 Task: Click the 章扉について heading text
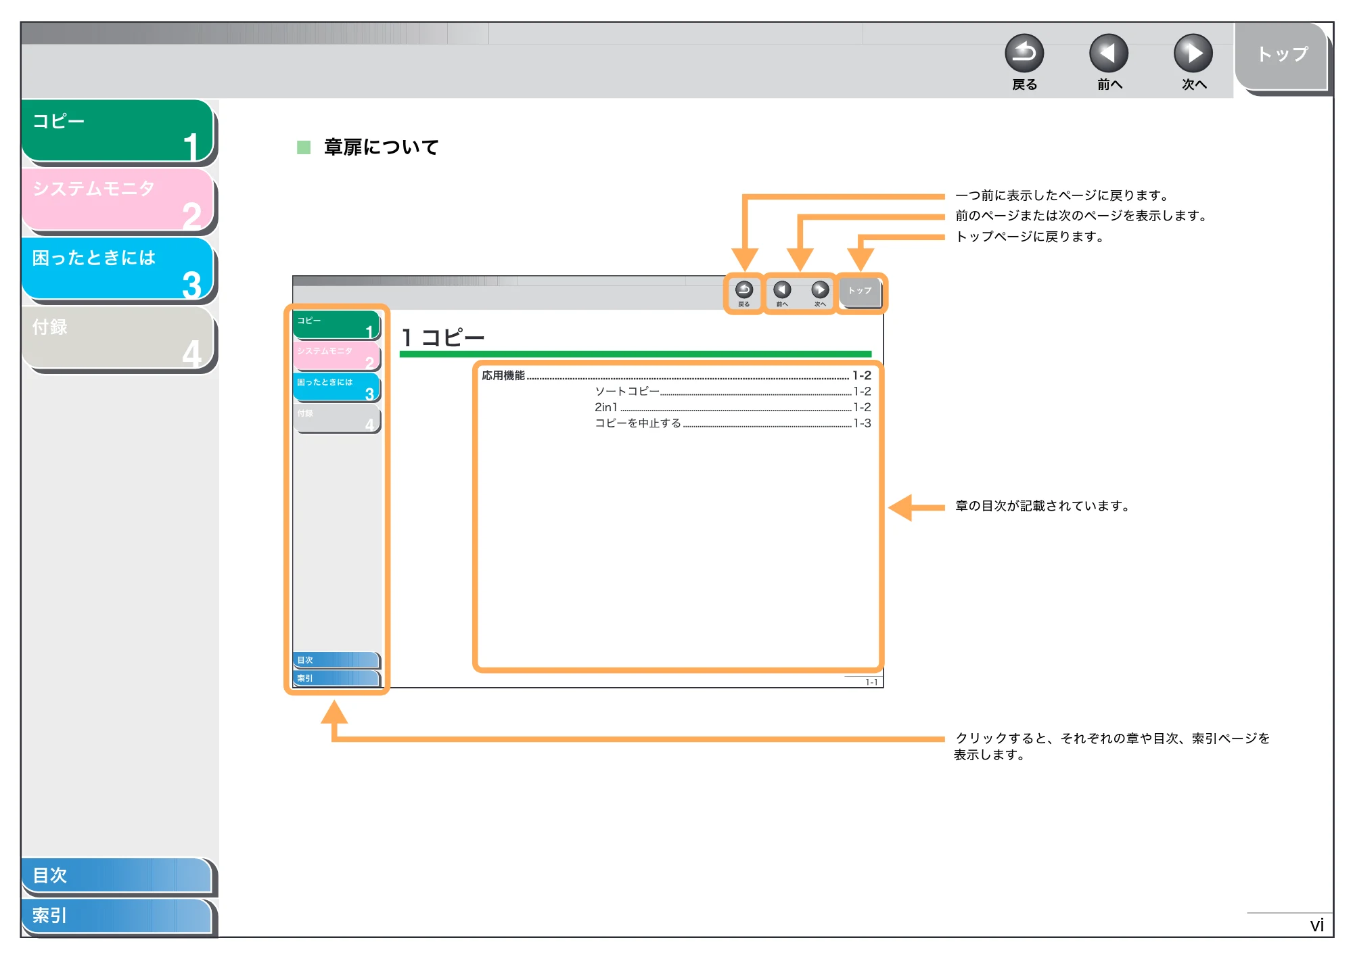tap(382, 147)
